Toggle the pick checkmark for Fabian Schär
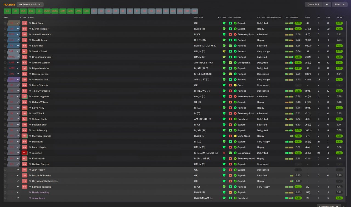 (5, 125)
